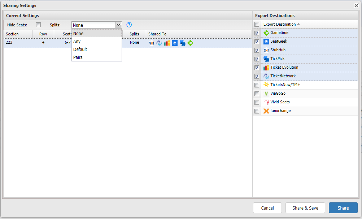This screenshot has height=219, width=362.
Task: Check the Vivid Seats checkbox
Action: tap(257, 102)
